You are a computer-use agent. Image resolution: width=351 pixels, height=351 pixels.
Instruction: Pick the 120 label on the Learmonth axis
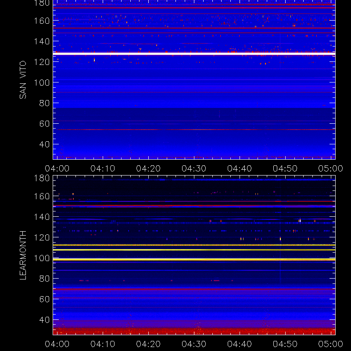click(42, 237)
